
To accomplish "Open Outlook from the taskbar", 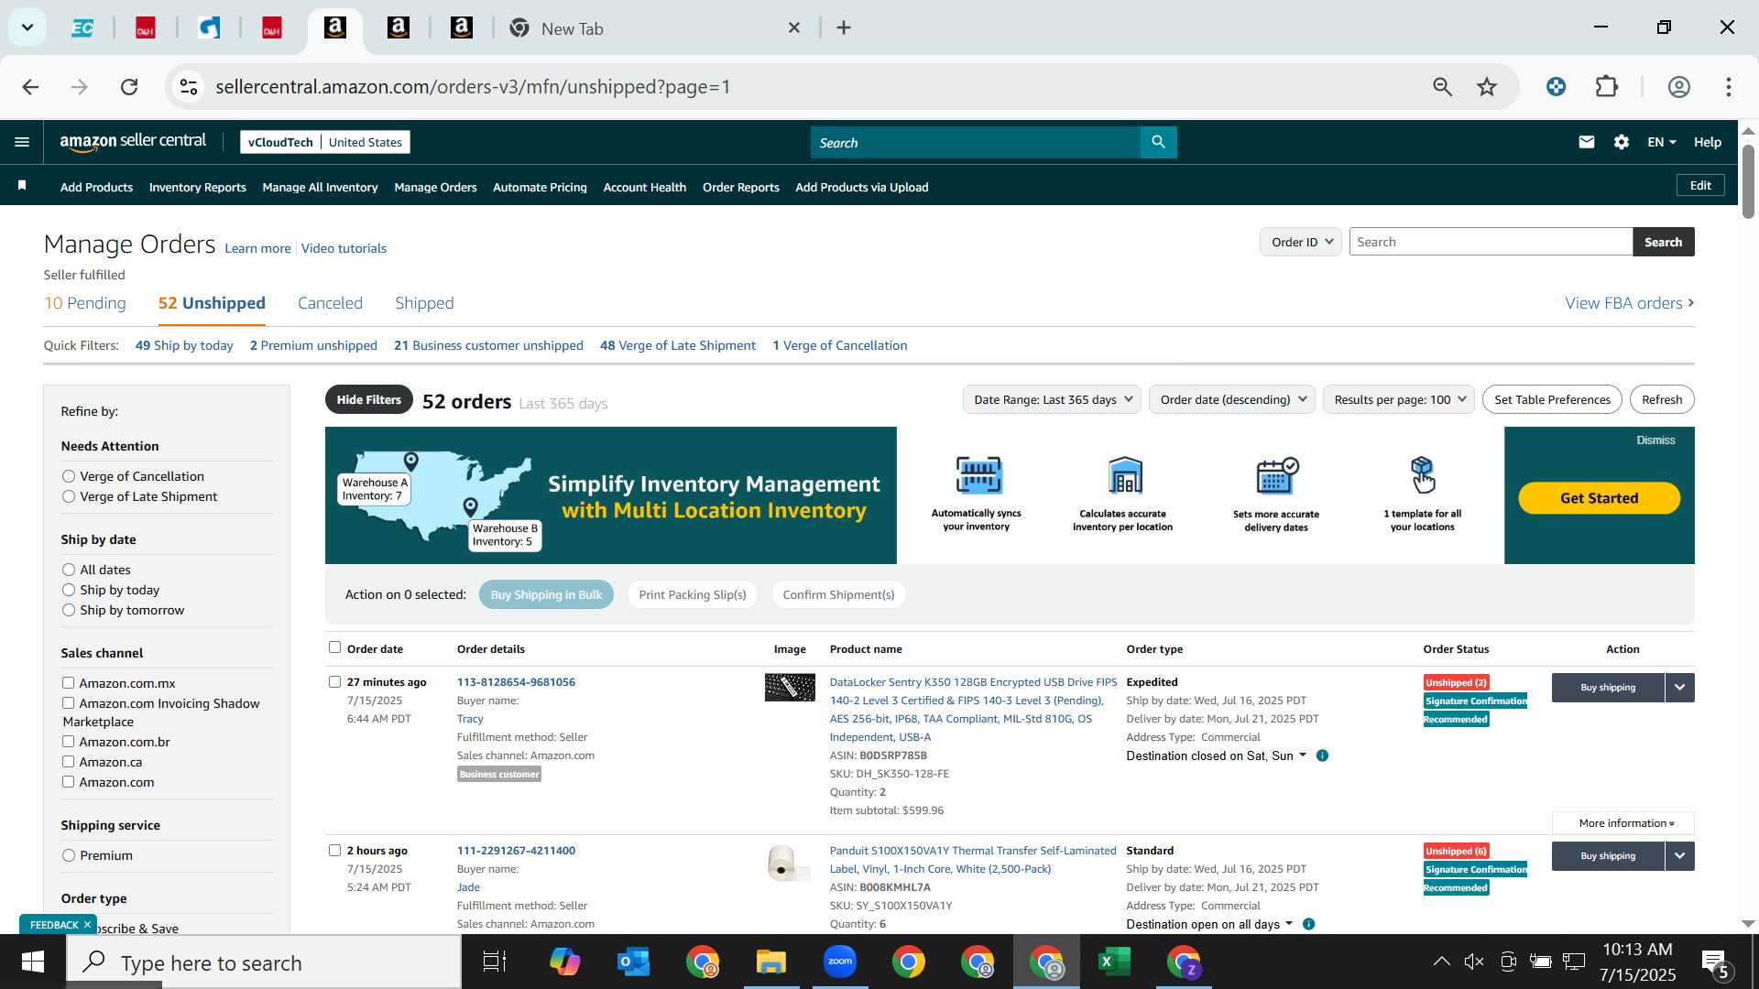I will 633,962.
